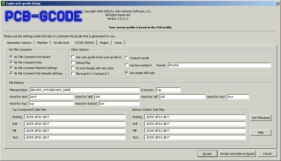This screenshot has height=161, width=281.
Task: Switch to the Generation Options tab
Action: tap(19, 43)
